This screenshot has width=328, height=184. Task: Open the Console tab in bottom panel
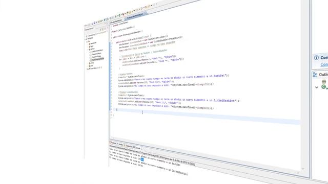(137, 148)
